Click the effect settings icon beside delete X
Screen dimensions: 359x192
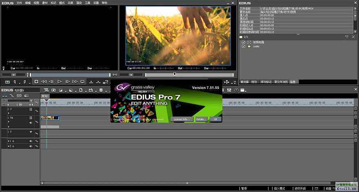(347, 37)
